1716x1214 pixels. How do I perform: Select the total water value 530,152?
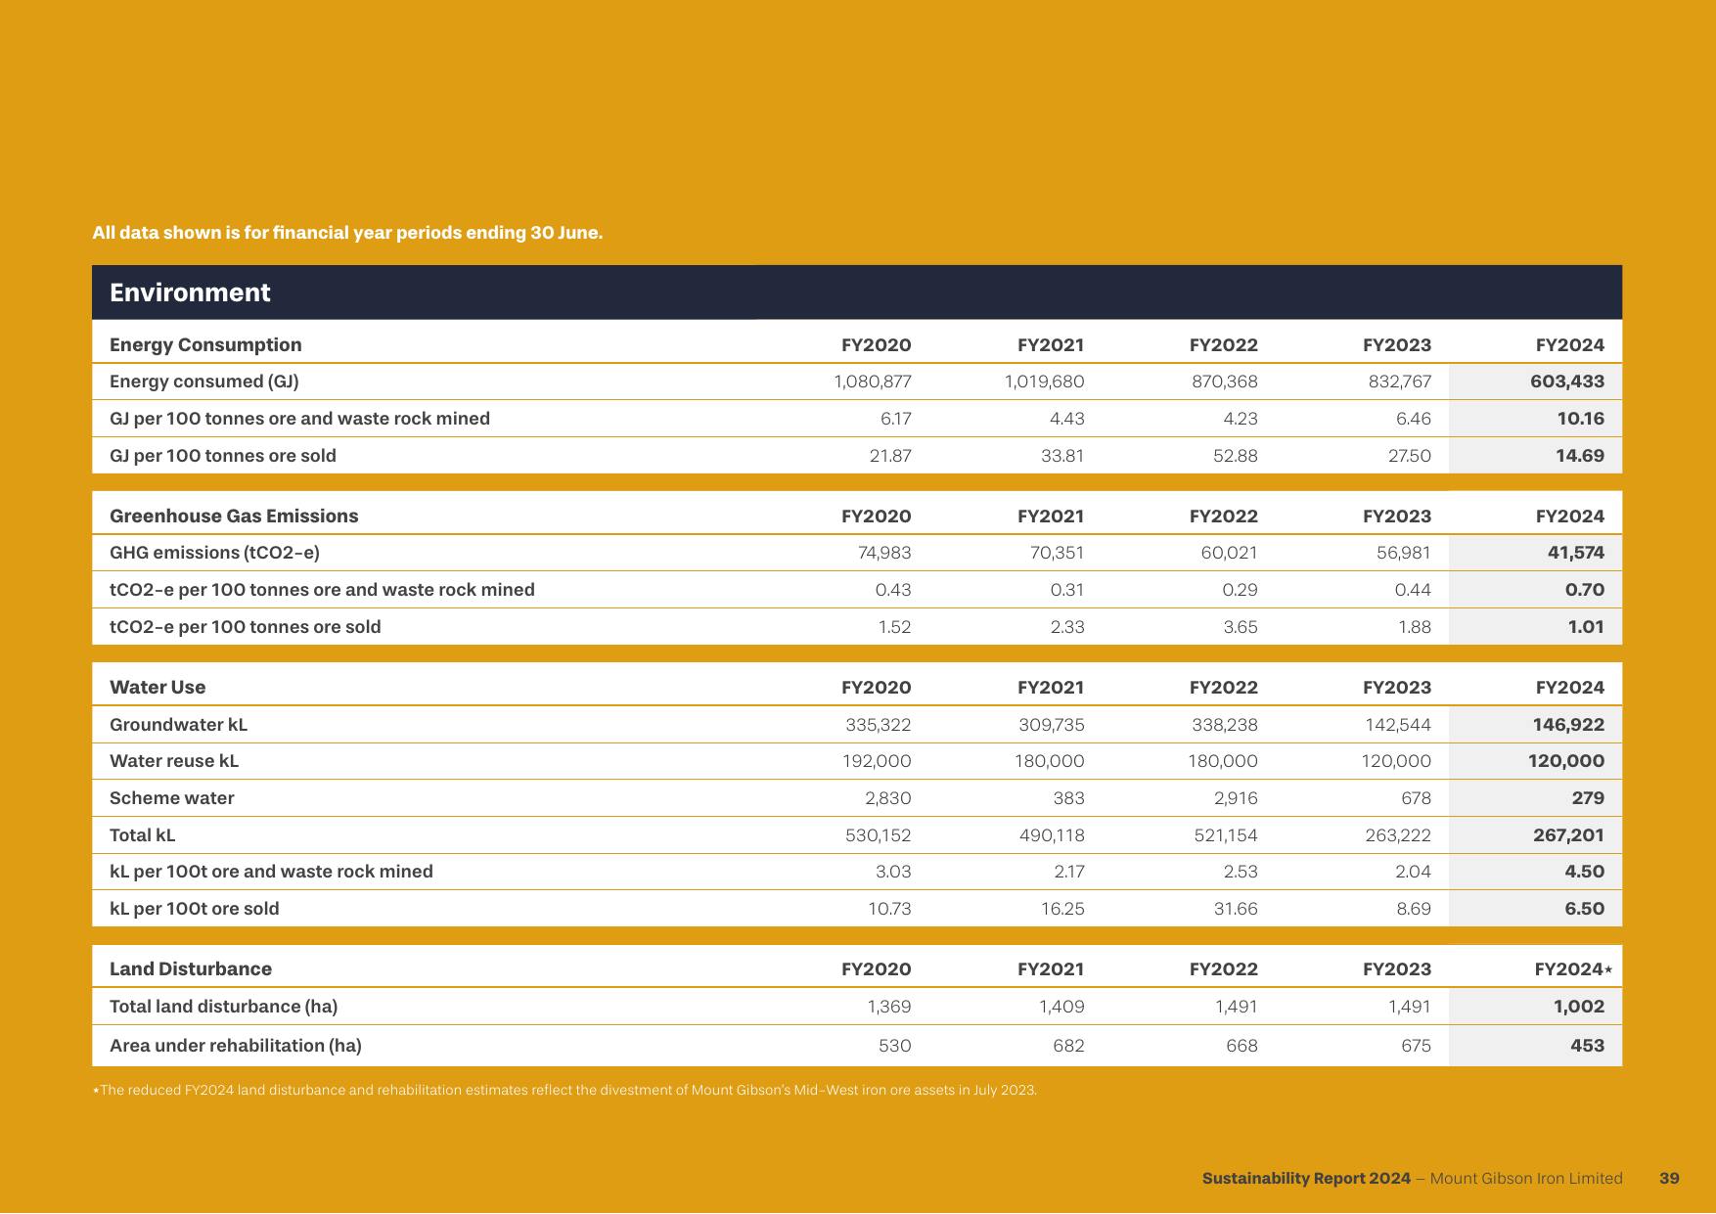[879, 835]
